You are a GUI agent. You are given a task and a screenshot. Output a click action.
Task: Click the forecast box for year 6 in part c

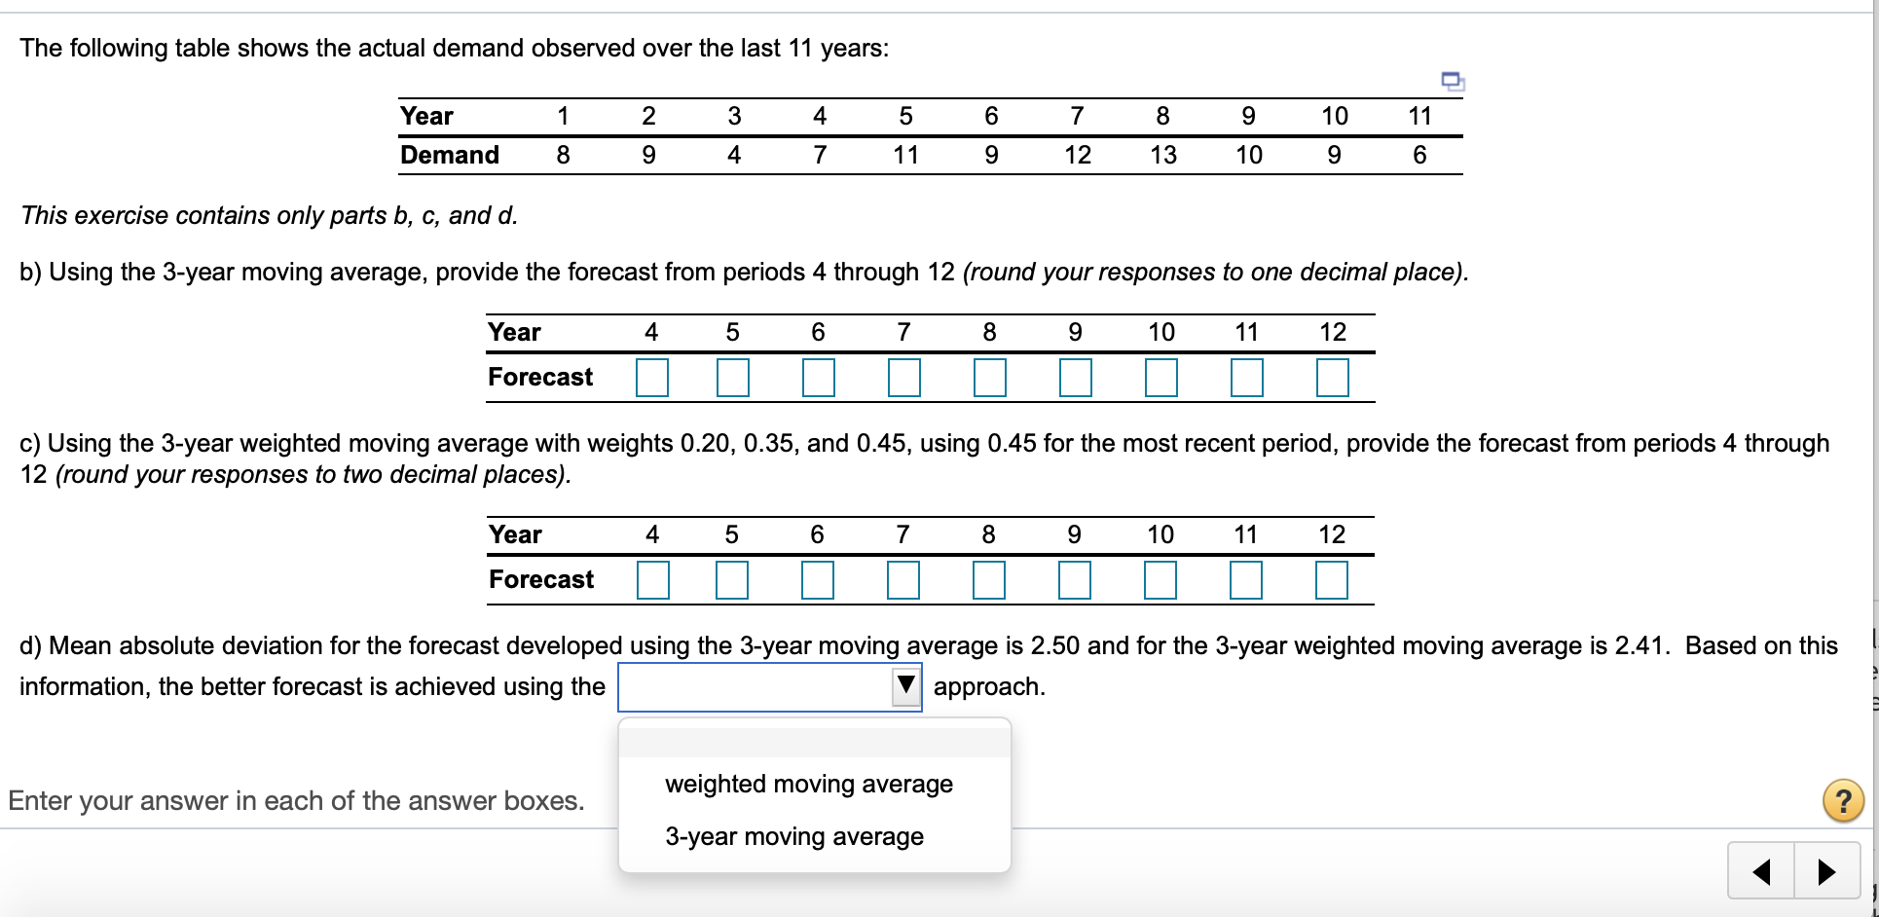(819, 579)
